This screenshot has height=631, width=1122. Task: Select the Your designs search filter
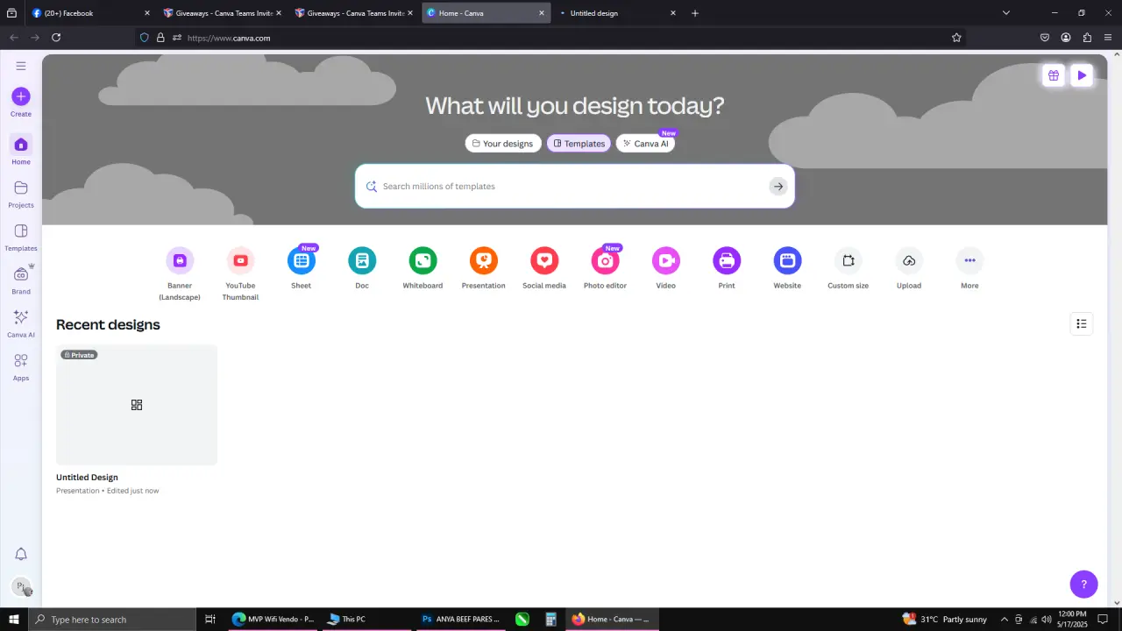click(503, 144)
